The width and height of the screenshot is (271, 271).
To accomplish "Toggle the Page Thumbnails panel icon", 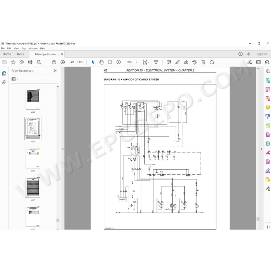I will [x=4, y=73].
